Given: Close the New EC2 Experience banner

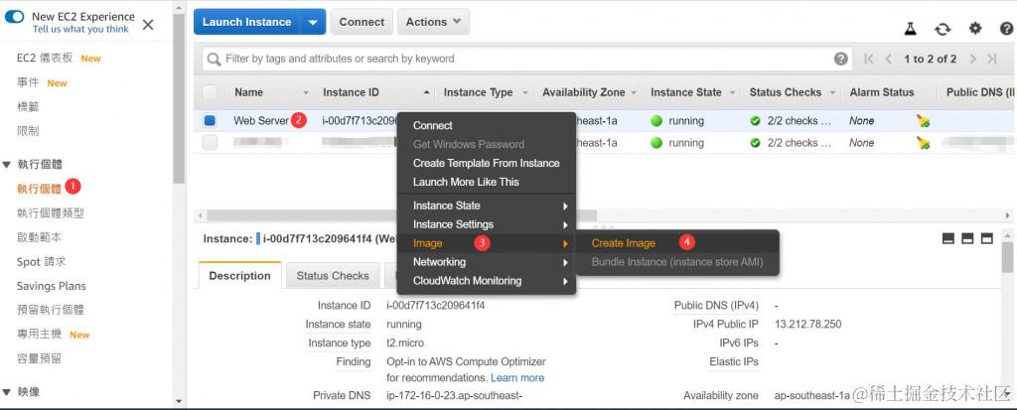Looking at the screenshot, I should (x=148, y=24).
